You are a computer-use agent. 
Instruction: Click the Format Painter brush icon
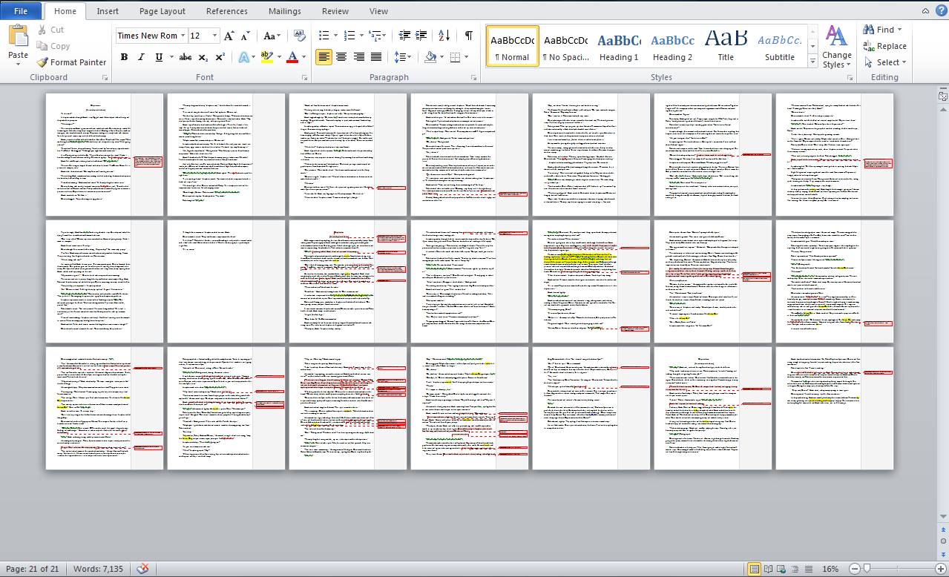pos(42,62)
